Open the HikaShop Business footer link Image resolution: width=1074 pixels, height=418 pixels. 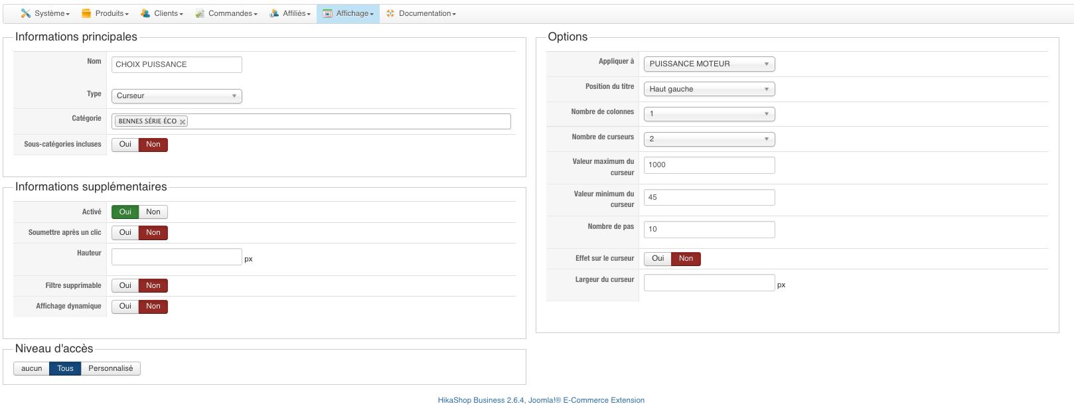[541, 400]
